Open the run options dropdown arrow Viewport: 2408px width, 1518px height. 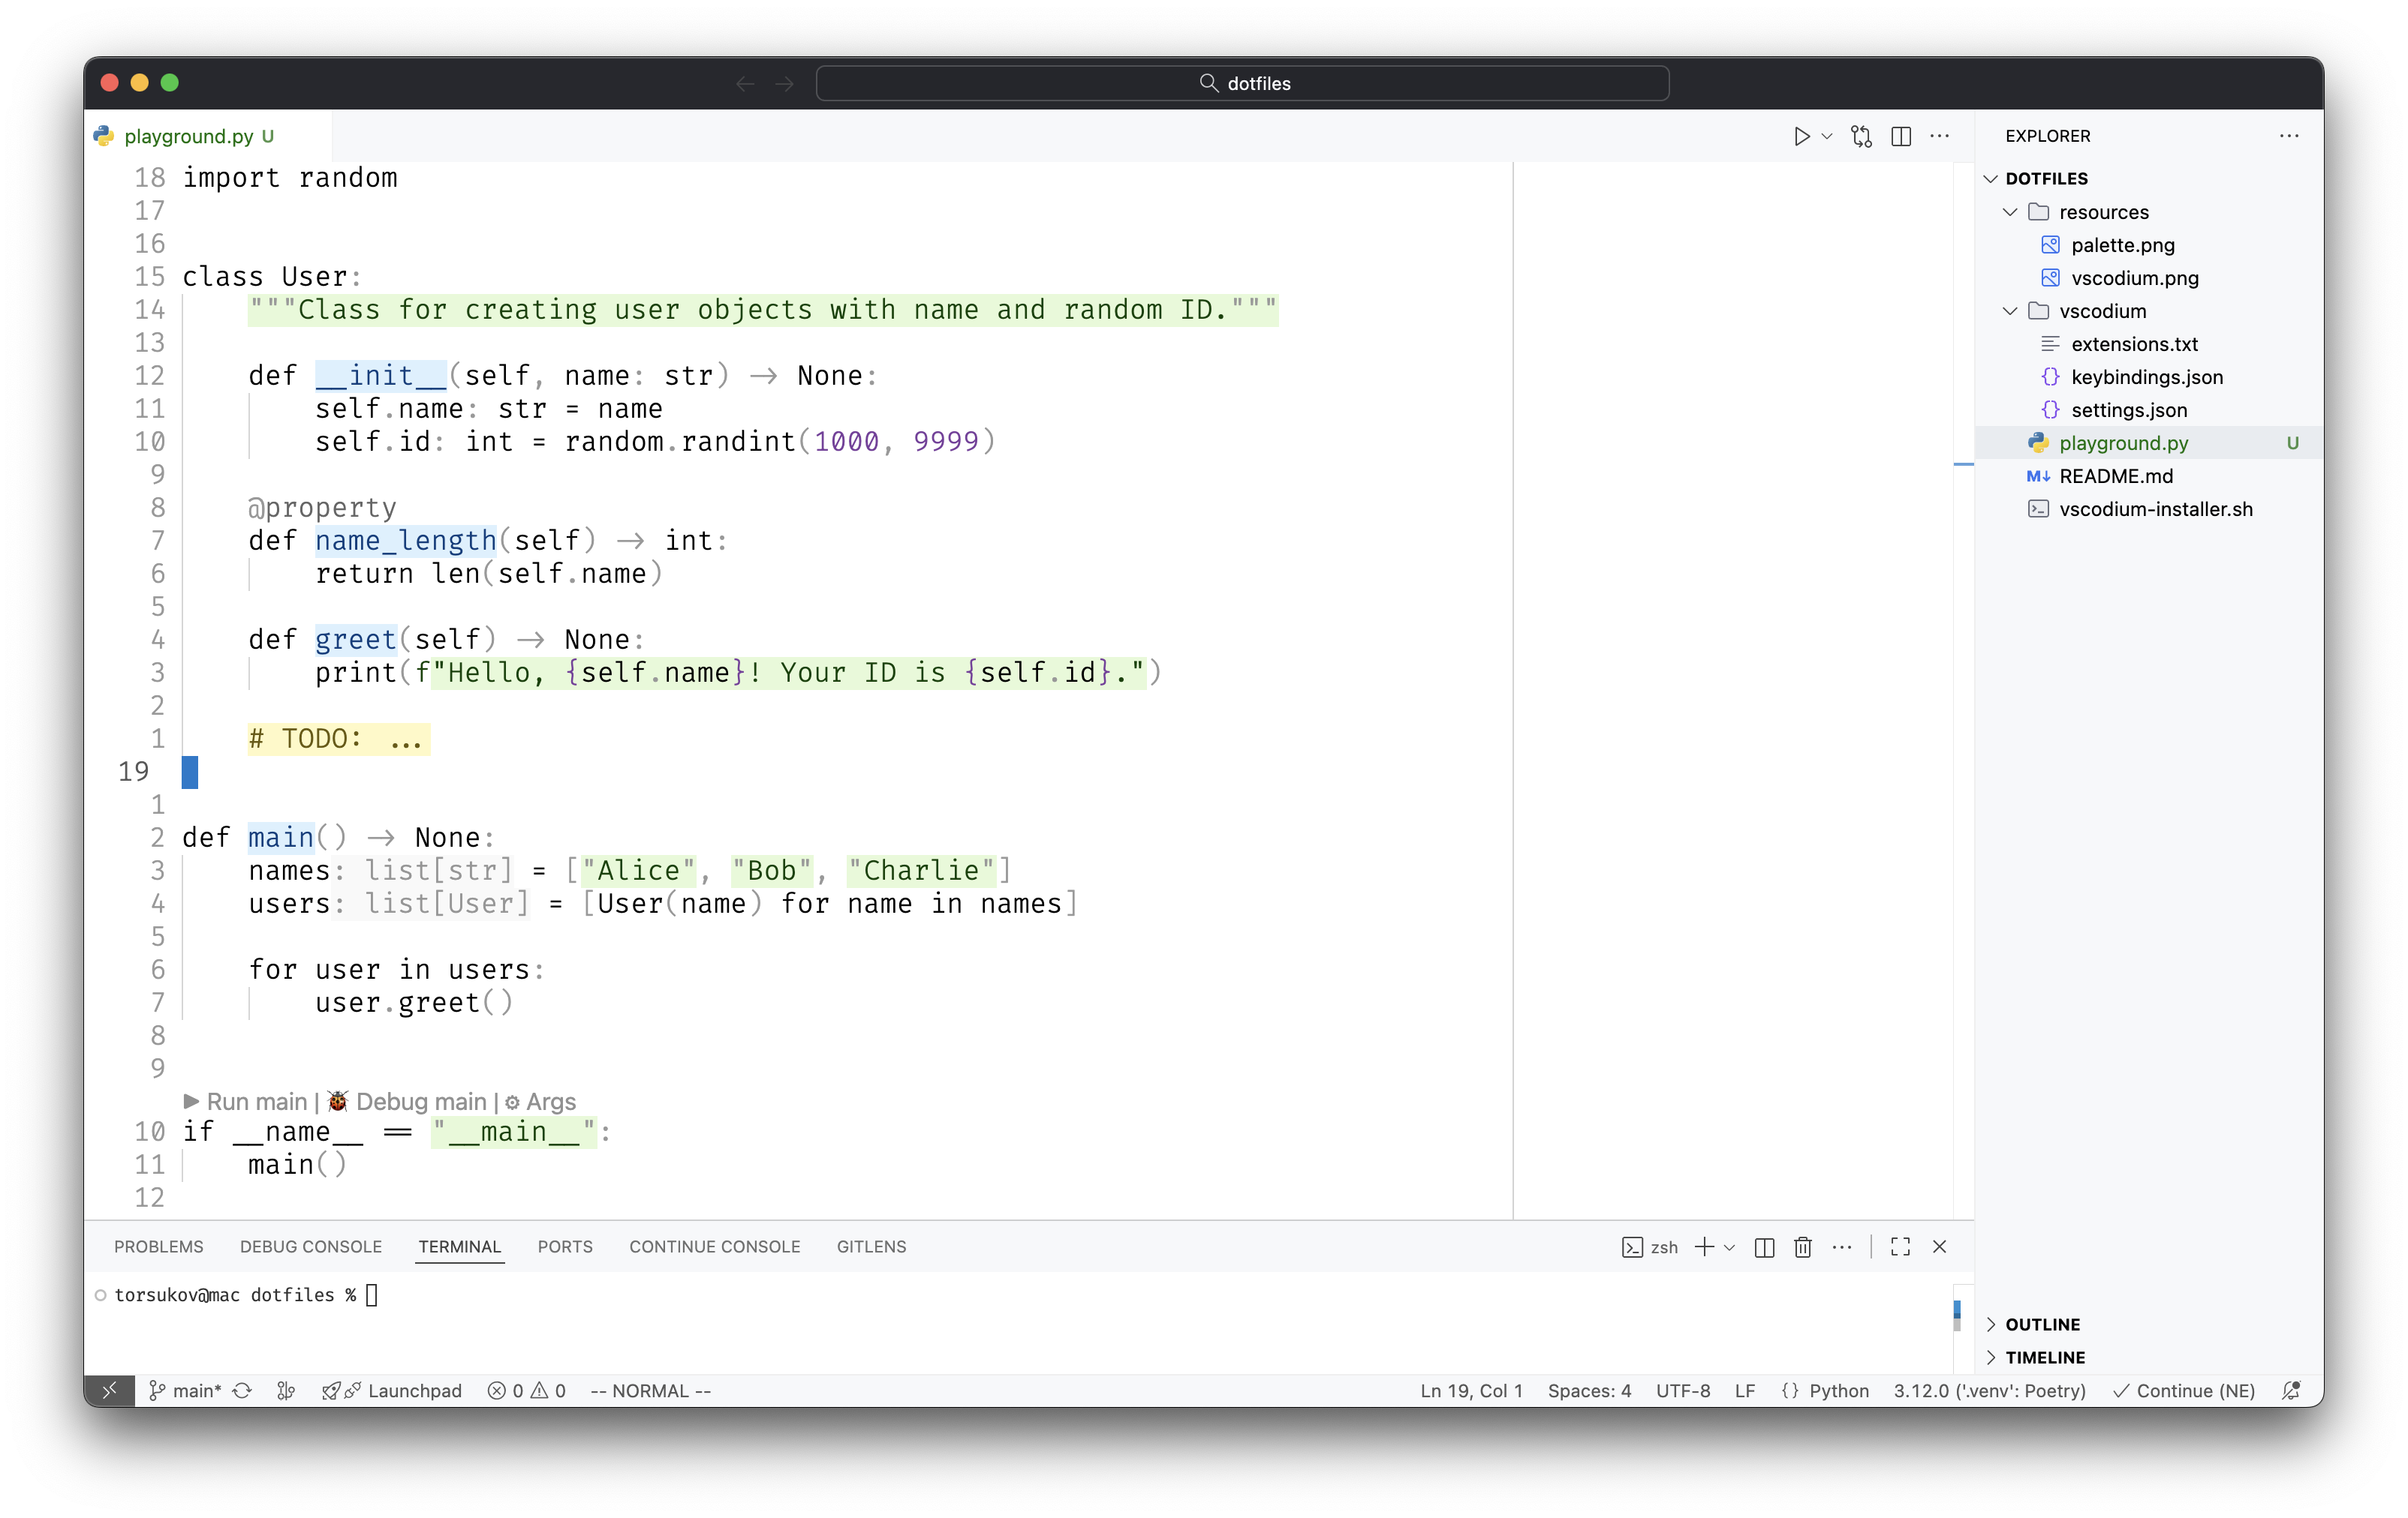1827,136
